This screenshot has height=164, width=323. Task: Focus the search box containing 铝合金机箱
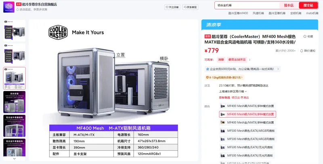click(247, 5)
